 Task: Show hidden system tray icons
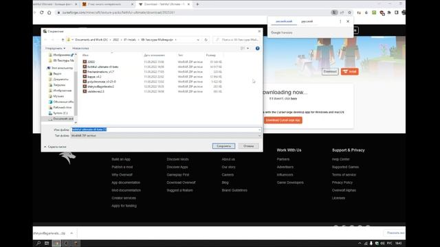point(360,243)
